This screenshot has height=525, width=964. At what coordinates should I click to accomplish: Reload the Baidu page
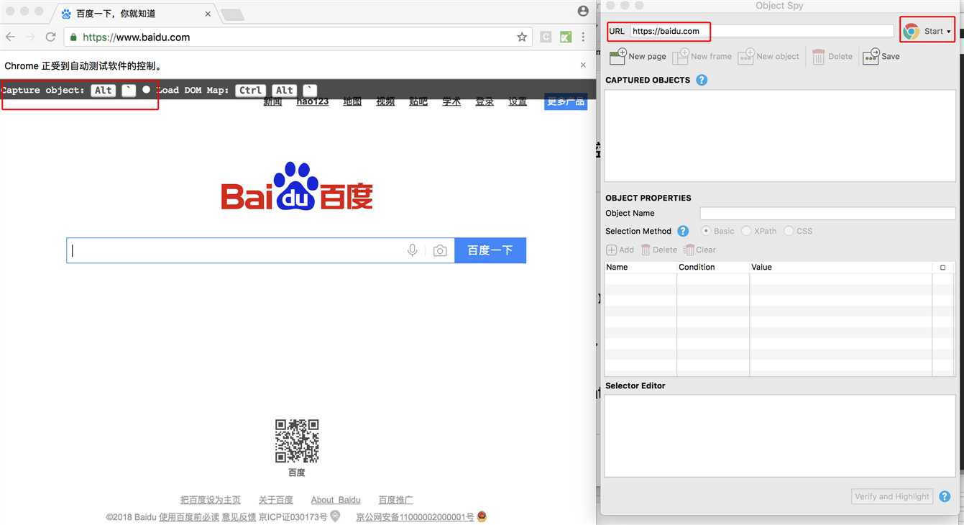click(x=50, y=37)
